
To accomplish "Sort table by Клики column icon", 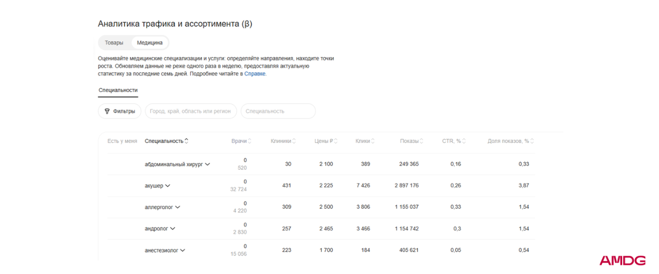I will [x=373, y=141].
